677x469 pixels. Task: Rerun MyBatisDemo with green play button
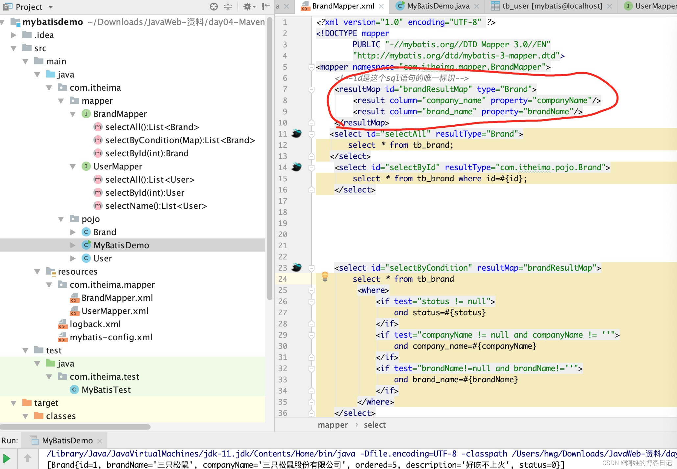pos(7,458)
